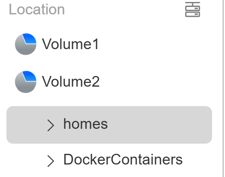Click blank space after the Volume1 name
The image size is (225, 177).
tap(154, 44)
